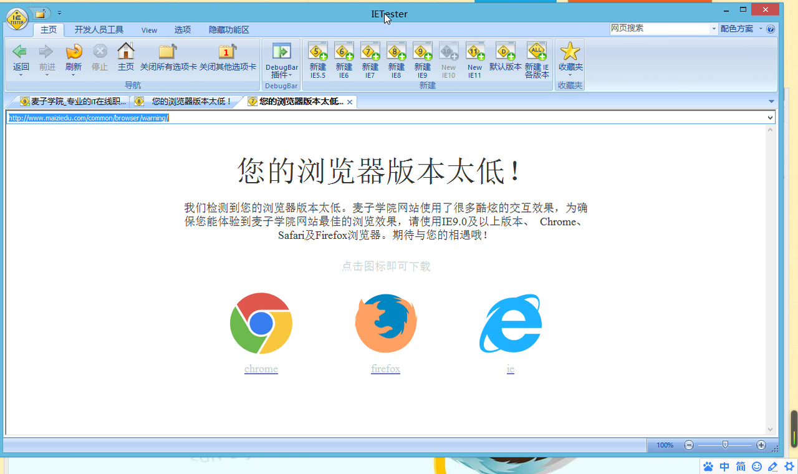Create a new IE5.5 tab

[x=318, y=52]
